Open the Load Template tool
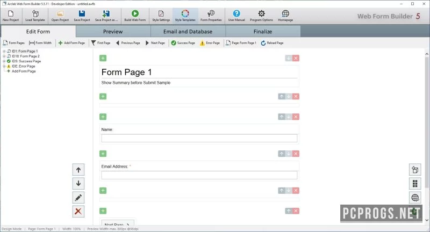The width and height of the screenshot is (430, 232). (35, 16)
